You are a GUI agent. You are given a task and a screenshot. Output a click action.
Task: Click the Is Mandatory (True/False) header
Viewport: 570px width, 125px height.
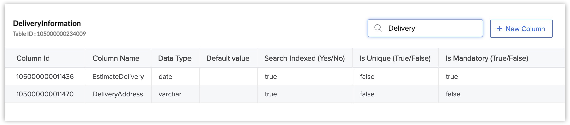point(487,58)
